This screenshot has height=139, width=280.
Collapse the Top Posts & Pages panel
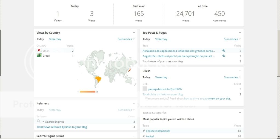(x=240, y=33)
